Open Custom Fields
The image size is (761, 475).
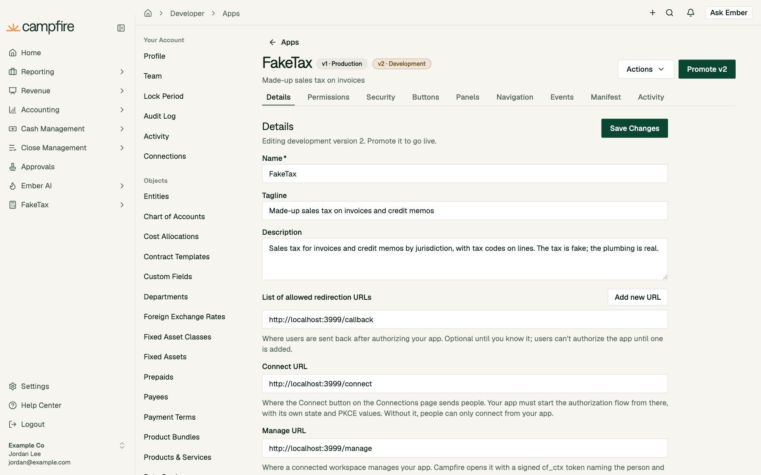click(168, 277)
